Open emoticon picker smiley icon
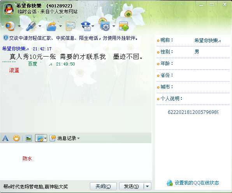This screenshot has width=232, height=193. (x=16, y=138)
